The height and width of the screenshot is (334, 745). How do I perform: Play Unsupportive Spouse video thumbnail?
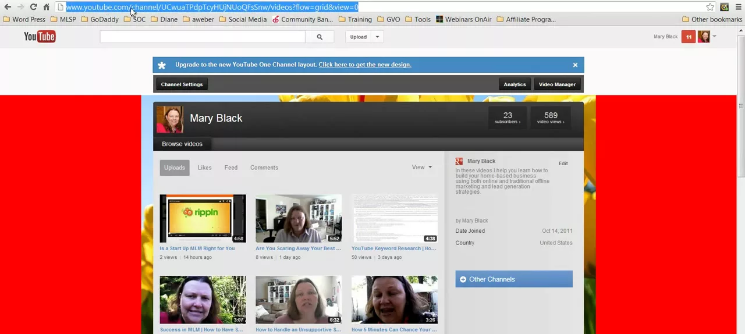(x=299, y=300)
